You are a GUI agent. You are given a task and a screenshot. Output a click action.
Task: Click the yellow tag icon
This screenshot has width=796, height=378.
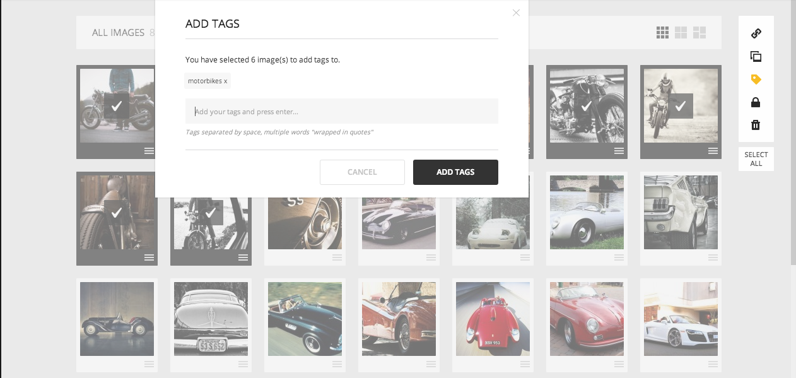click(756, 80)
